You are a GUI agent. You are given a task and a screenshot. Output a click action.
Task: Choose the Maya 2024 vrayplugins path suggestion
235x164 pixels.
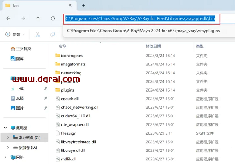coord(143,31)
